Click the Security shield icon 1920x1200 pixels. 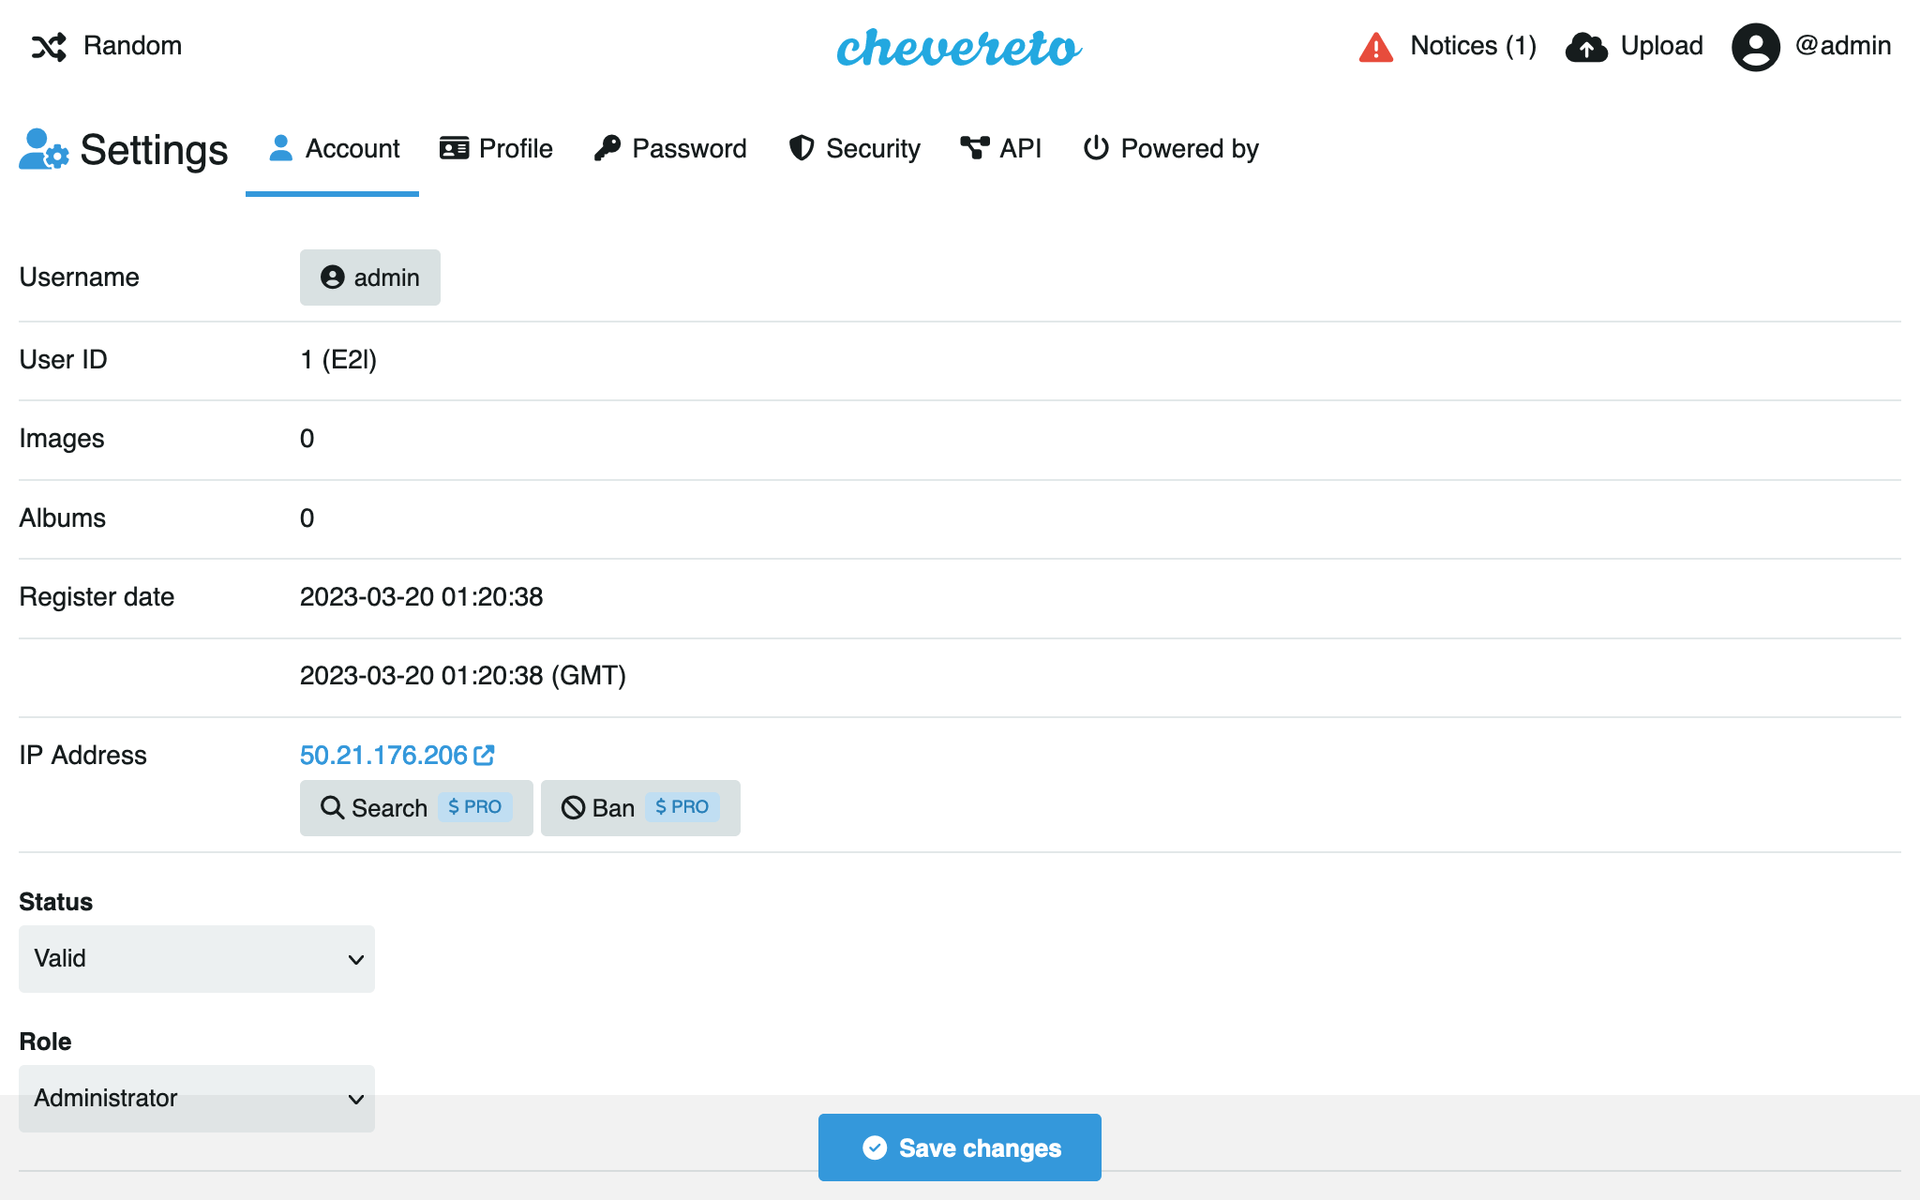802,148
